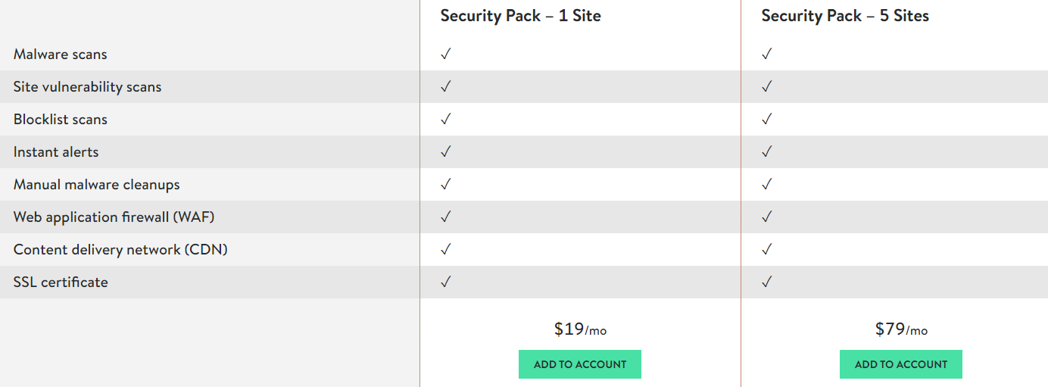Select the Security Pack – 1 Site heading
Image resolution: width=1048 pixels, height=387 pixels.
(521, 16)
